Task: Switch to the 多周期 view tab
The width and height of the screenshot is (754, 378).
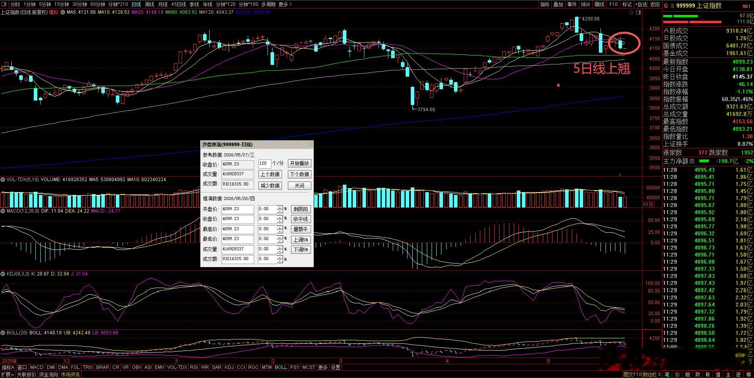Action: pyautogui.click(x=268, y=4)
